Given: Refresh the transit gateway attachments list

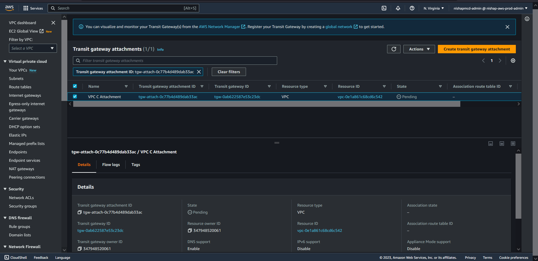Looking at the screenshot, I should point(394,49).
